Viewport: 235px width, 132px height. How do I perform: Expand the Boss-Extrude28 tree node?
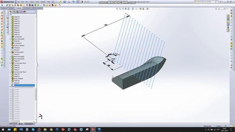10,39
